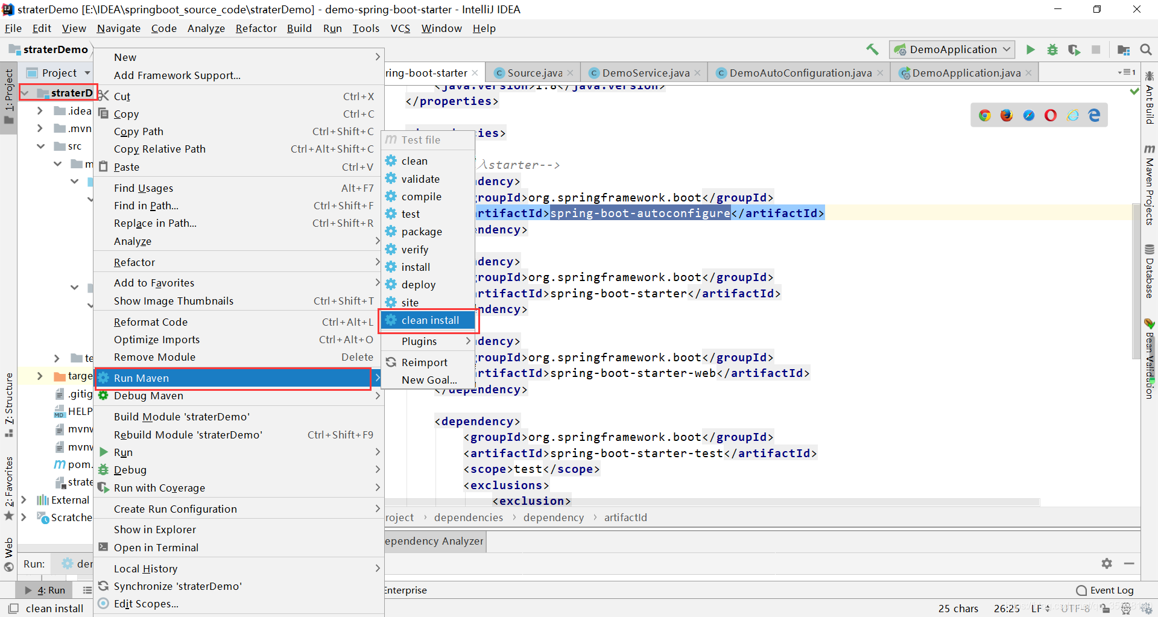The height and width of the screenshot is (617, 1158).
Task: Open the VCS menu
Action: [x=400, y=28]
